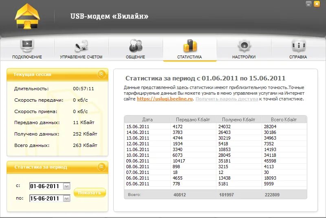
Task: Collapse the Статистика за период panel
Action: click(101, 167)
